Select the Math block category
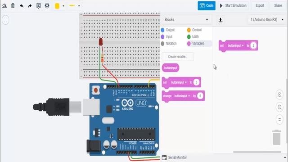288x162 pixels. pyautogui.click(x=193, y=37)
